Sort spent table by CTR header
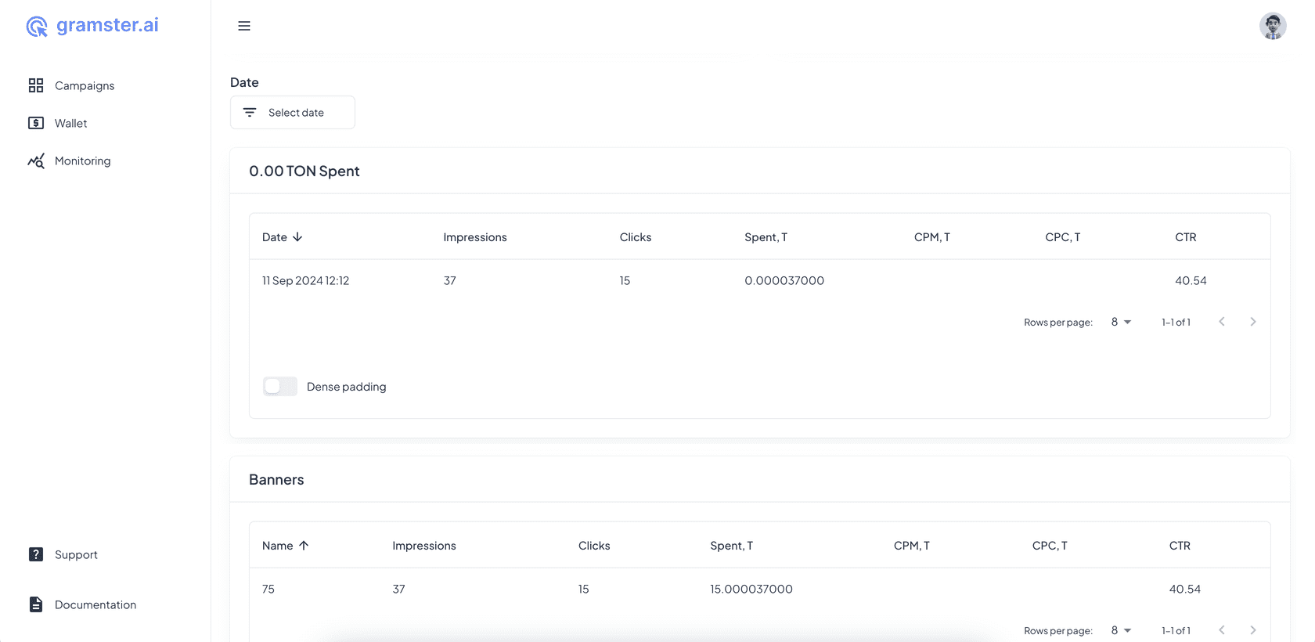 click(1185, 237)
